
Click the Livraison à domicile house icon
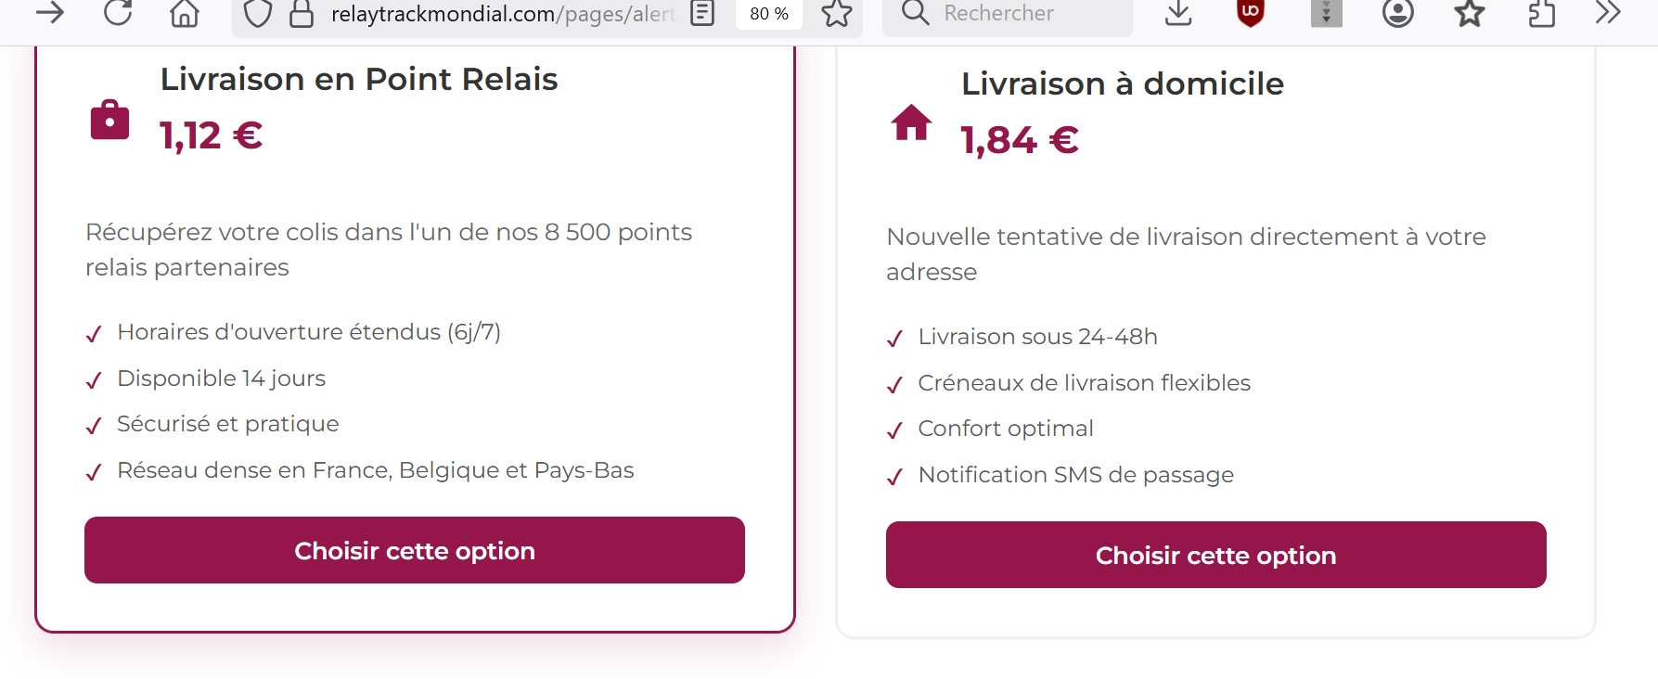pos(911,122)
